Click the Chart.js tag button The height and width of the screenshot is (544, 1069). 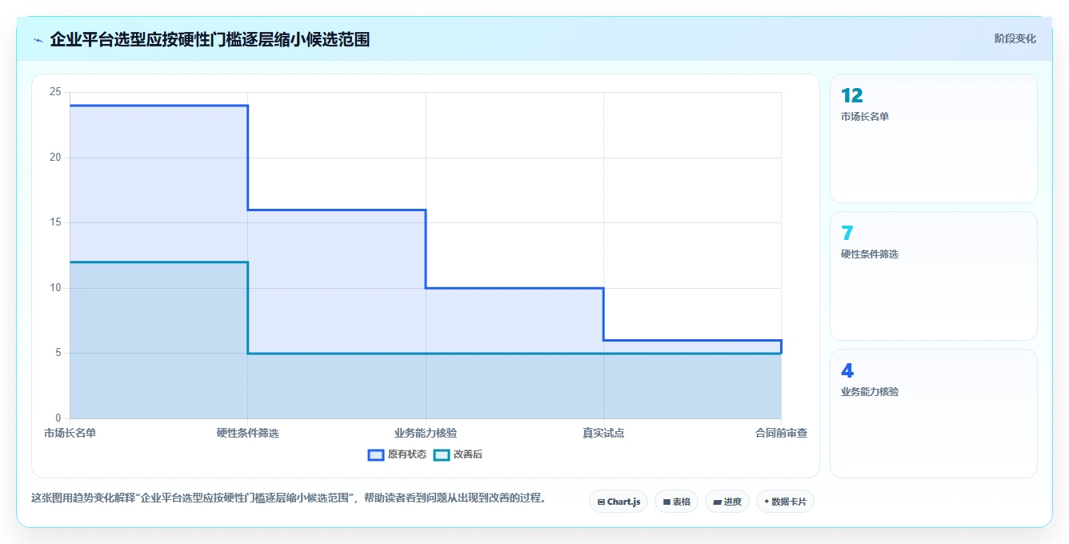coord(619,502)
